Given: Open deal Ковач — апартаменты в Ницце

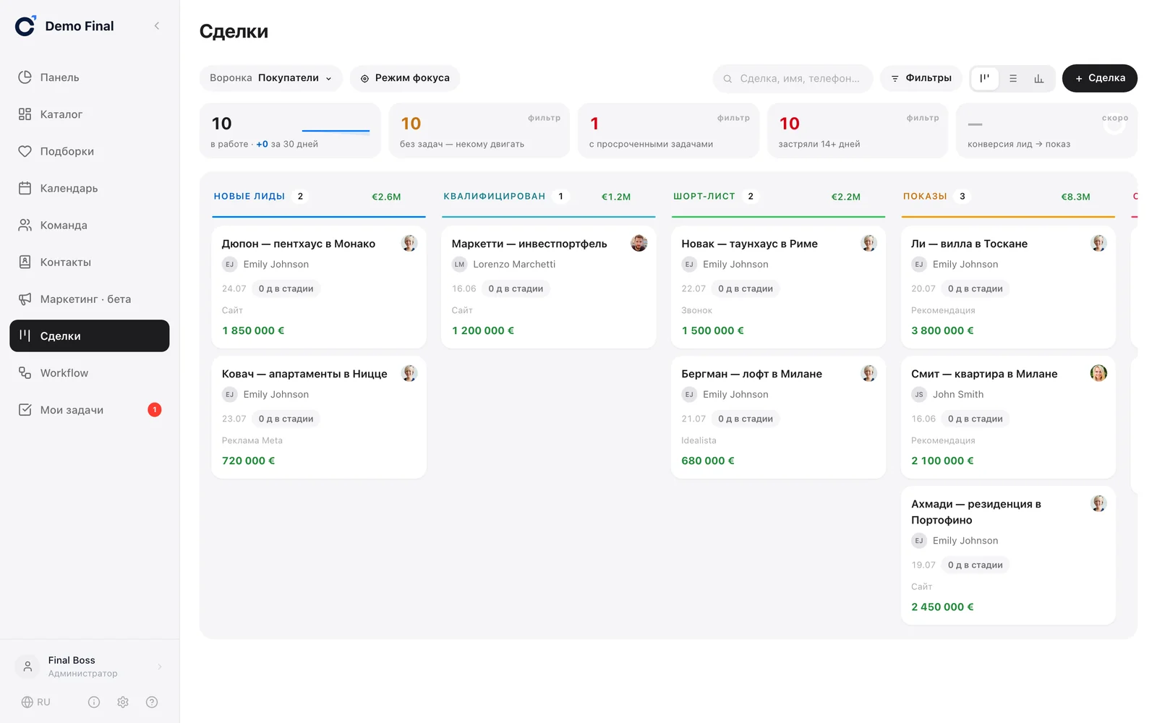Looking at the screenshot, I should click(x=319, y=417).
